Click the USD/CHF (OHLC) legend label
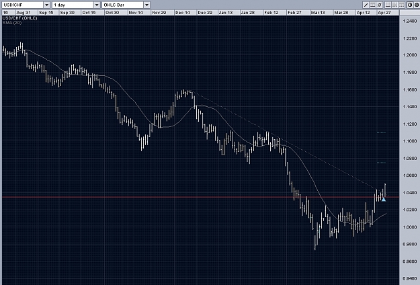Screen dimensions: 420x285 coord(19,18)
